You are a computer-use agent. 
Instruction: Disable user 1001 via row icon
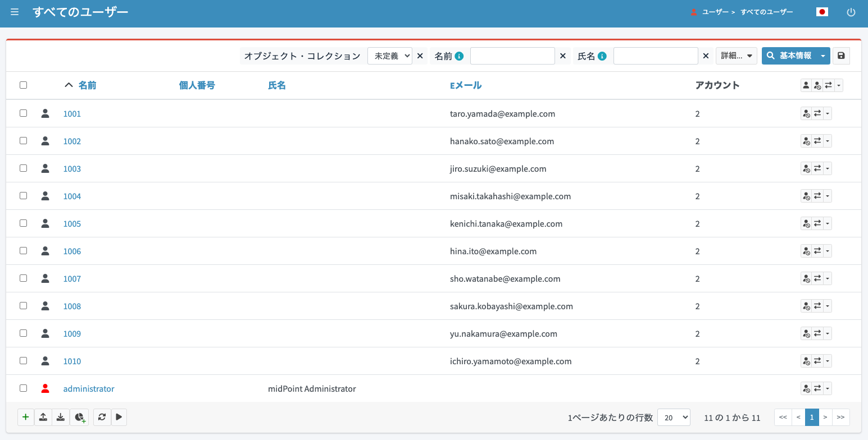click(x=806, y=114)
